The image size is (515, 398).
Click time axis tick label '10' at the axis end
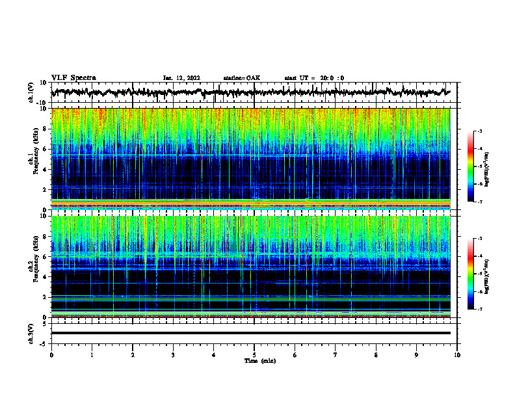coord(457,355)
